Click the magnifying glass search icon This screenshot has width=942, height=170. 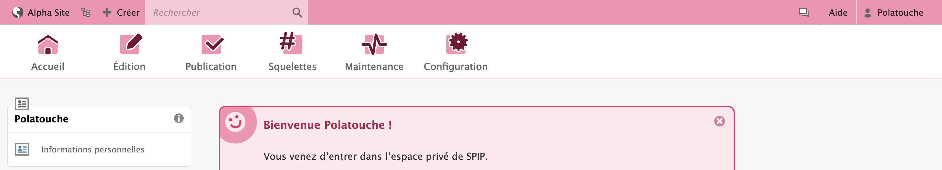tap(297, 12)
